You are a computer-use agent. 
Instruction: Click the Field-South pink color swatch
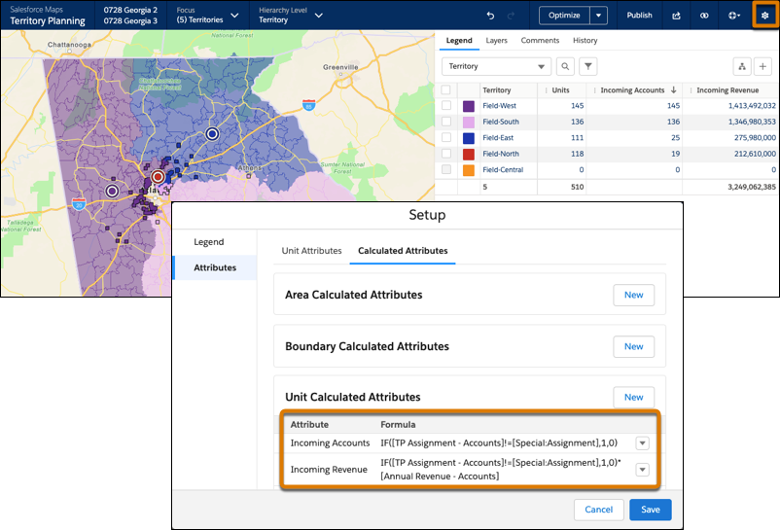[468, 122]
